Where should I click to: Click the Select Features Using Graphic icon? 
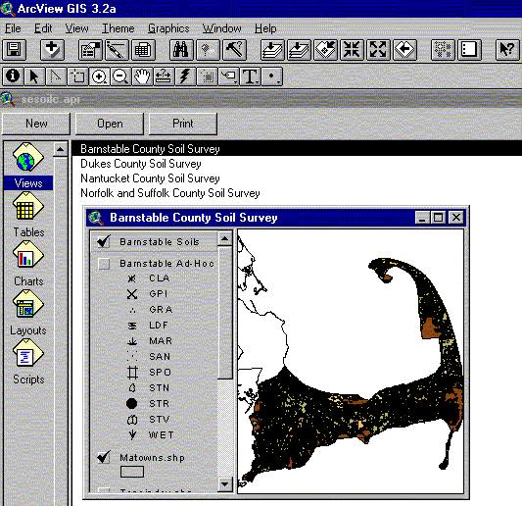[443, 50]
